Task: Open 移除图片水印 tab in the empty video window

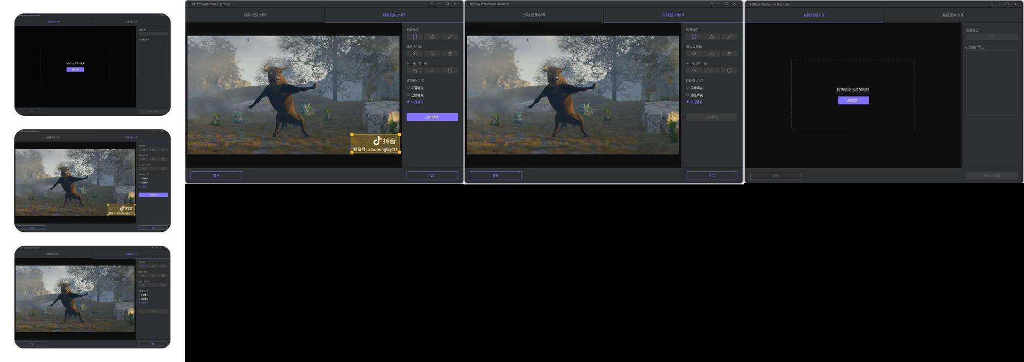Action: tap(953, 15)
